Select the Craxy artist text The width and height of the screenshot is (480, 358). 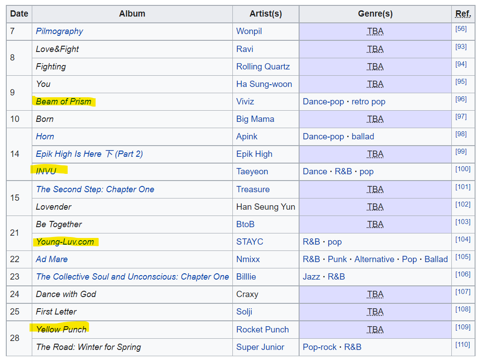point(247,294)
